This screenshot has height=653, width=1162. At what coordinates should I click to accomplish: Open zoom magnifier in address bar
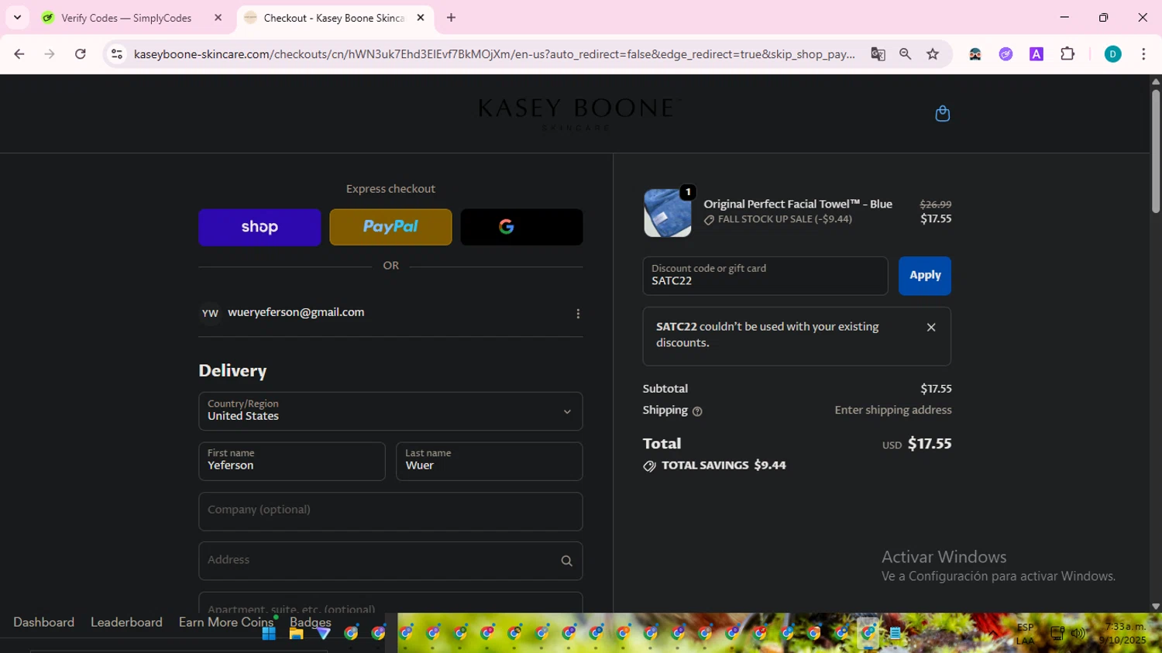point(905,54)
